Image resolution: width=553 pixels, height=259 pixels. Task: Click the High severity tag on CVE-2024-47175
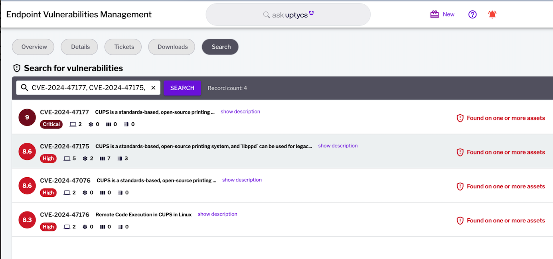tap(48, 159)
